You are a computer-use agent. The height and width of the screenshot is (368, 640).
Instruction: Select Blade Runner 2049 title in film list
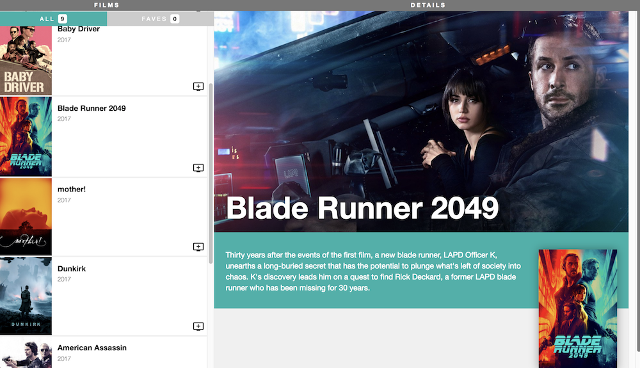92,108
